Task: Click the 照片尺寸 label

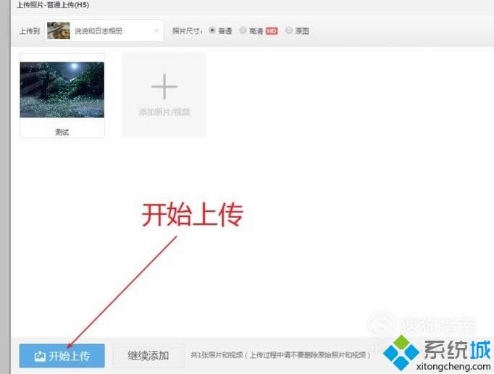Action: (188, 31)
